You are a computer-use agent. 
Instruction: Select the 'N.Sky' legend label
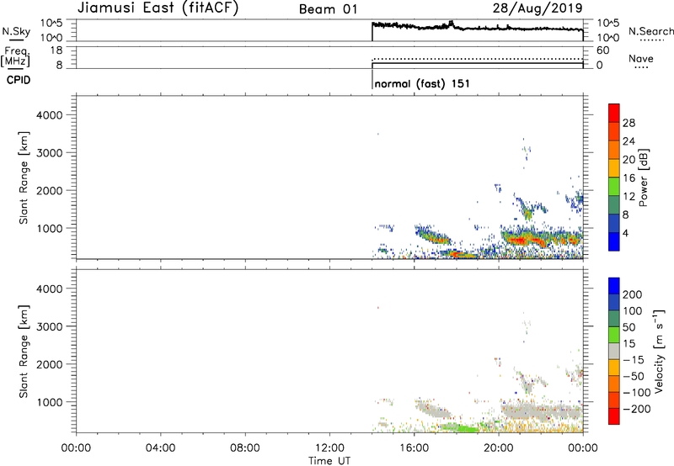16,31
